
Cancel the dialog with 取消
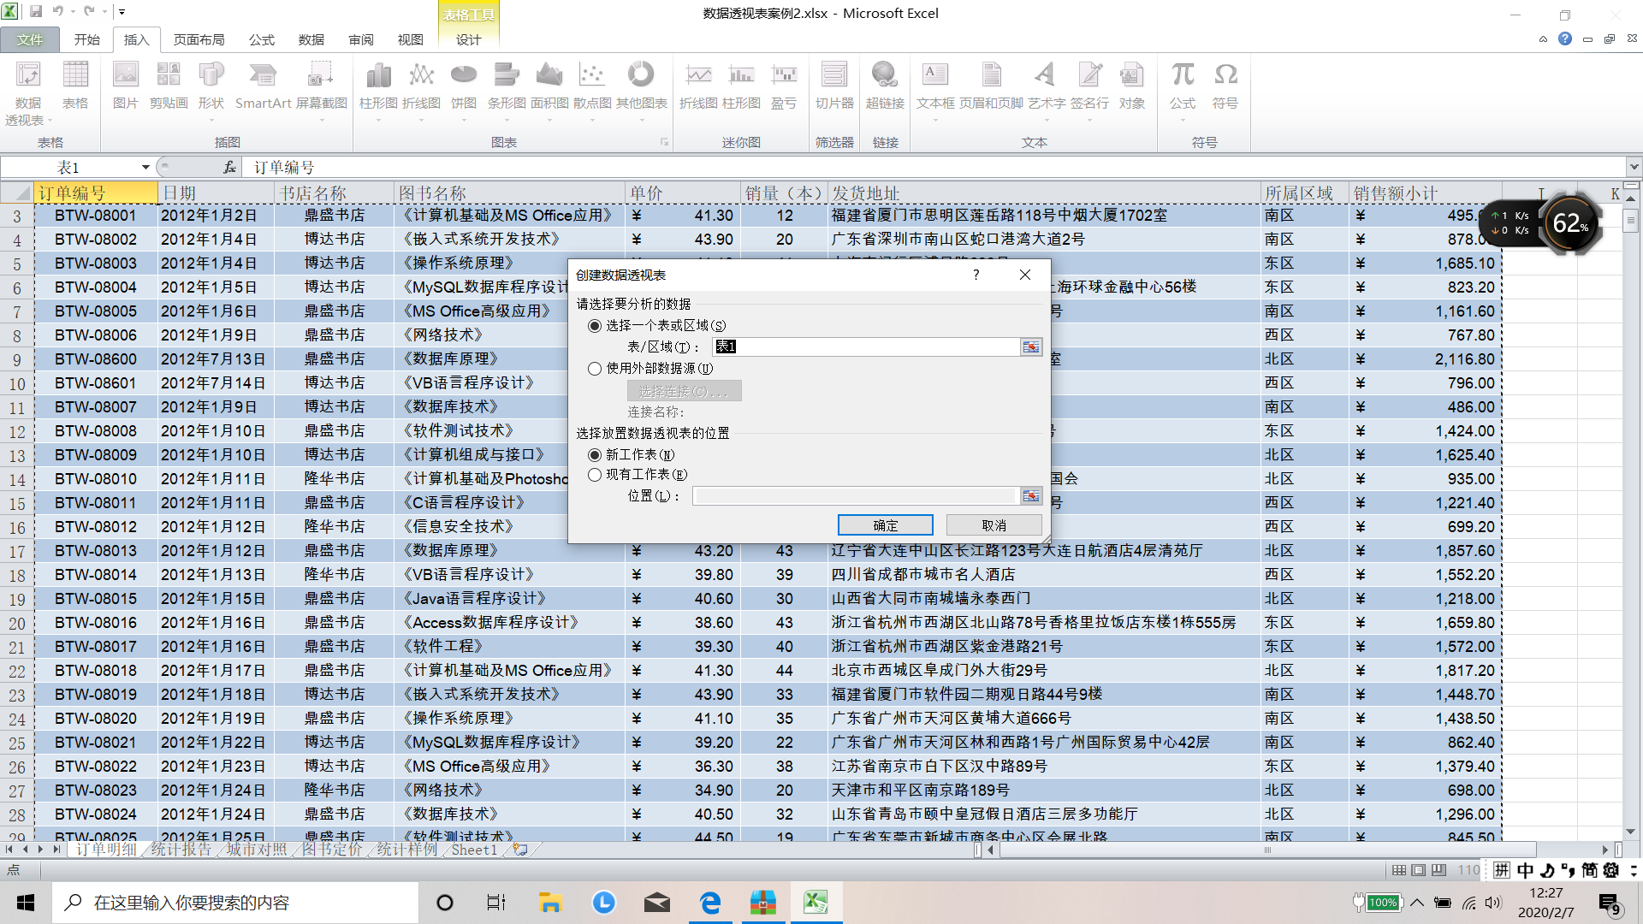tap(994, 525)
